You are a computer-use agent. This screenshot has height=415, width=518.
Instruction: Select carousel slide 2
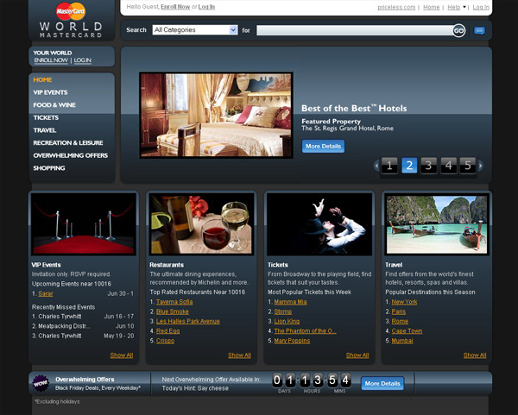(x=409, y=166)
